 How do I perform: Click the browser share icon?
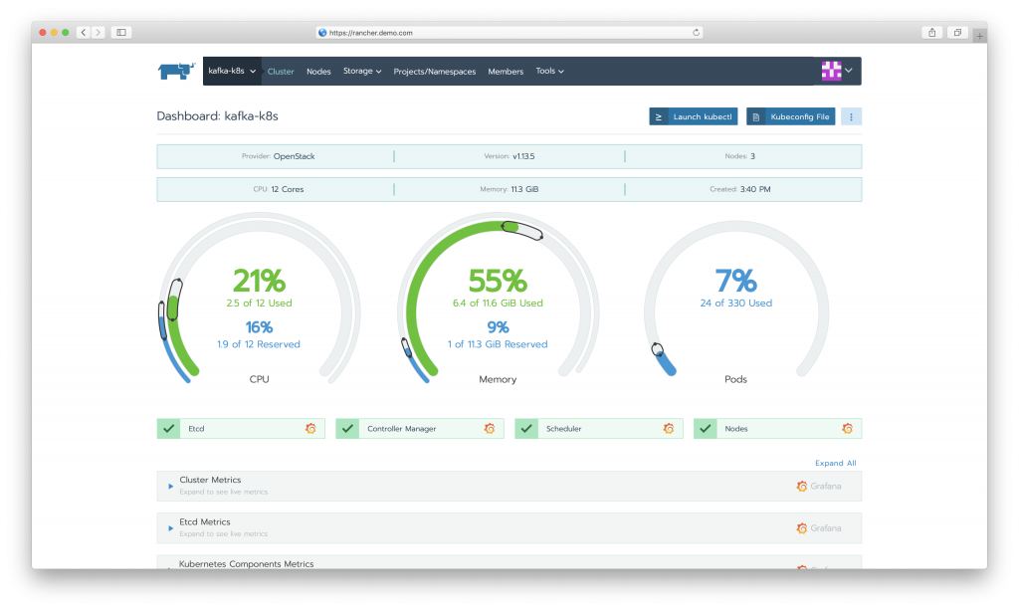[931, 33]
